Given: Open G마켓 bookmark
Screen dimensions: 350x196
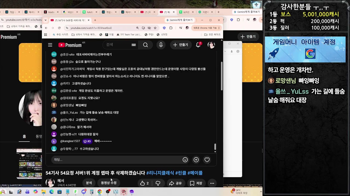Looking at the screenshot, I should (162, 35).
